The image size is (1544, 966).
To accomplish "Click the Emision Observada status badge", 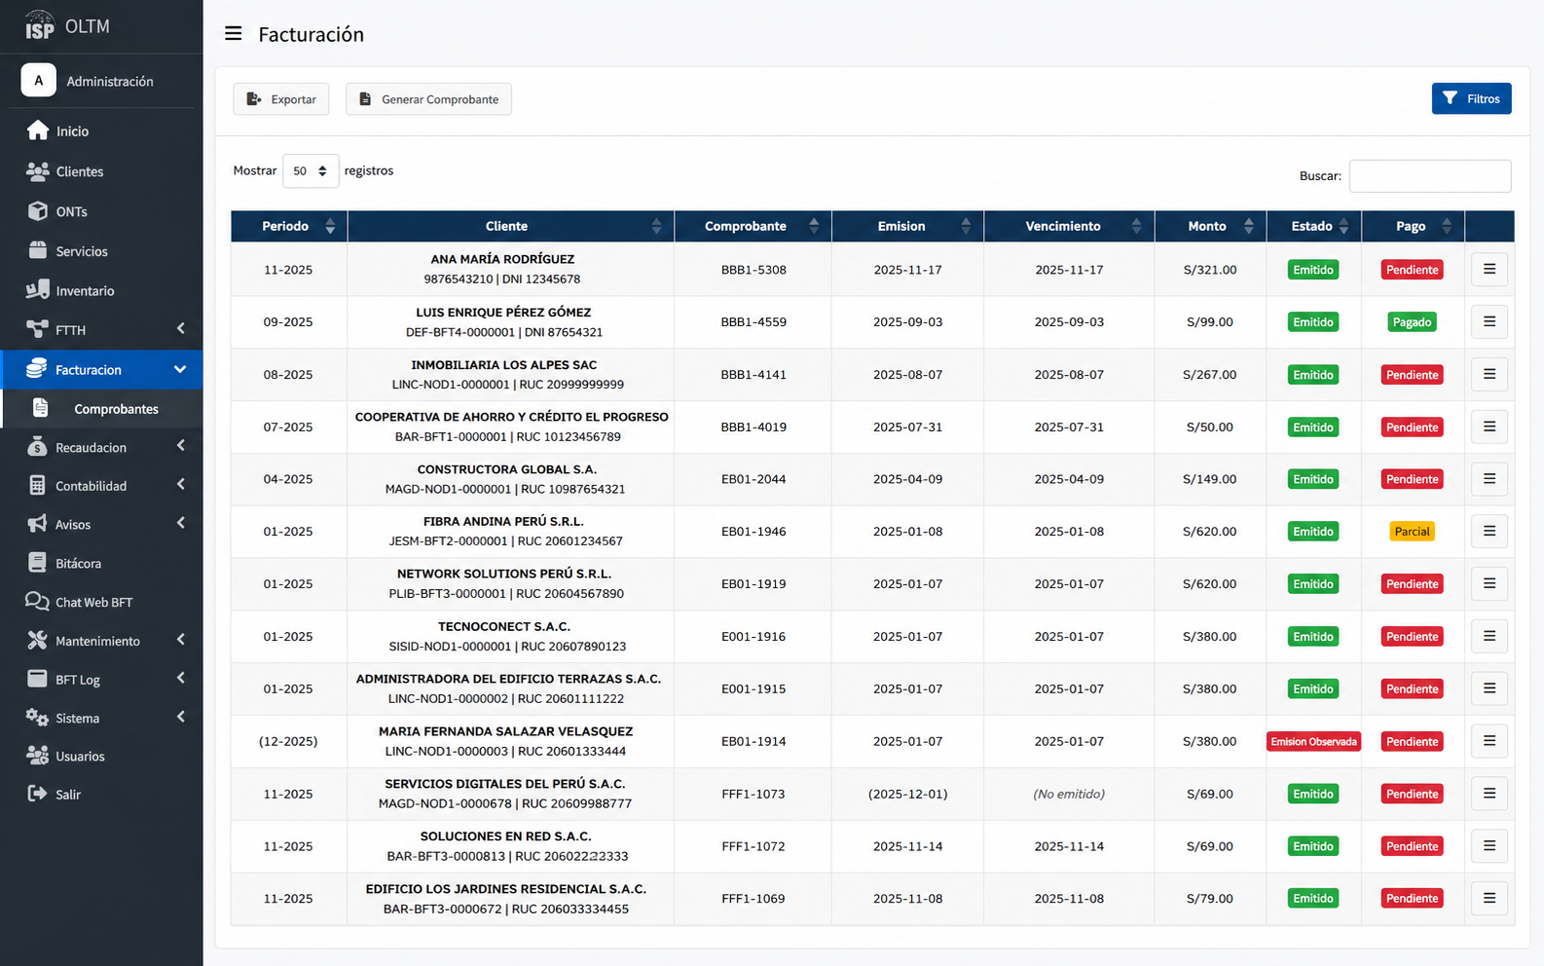I will [1313, 742].
